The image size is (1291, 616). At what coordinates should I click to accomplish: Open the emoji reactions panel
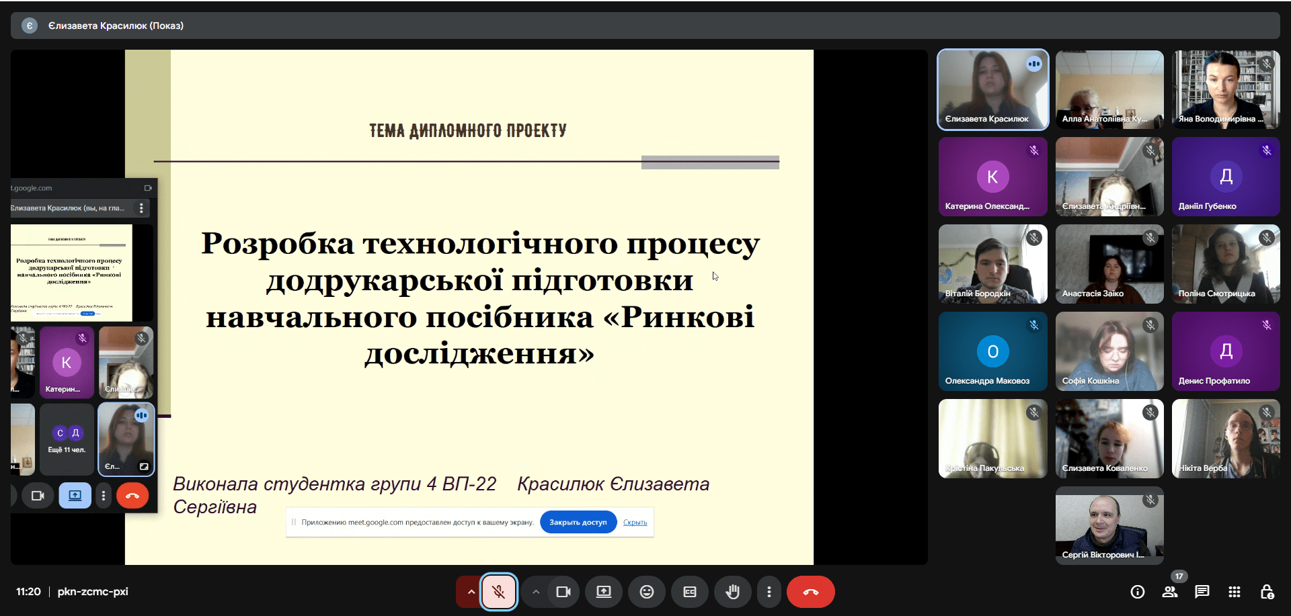646,592
